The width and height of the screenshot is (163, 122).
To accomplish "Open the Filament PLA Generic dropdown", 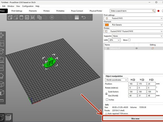I will coord(133,25).
